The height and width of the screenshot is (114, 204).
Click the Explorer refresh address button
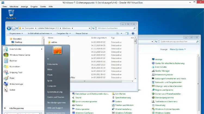point(93,28)
